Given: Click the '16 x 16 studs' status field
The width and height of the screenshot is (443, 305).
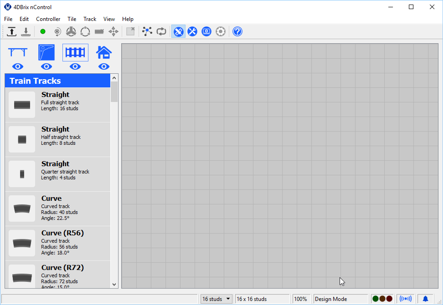Looking at the screenshot, I should 263,299.
